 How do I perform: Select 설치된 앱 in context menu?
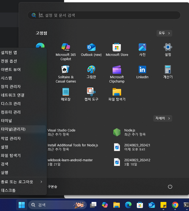[23, 52]
